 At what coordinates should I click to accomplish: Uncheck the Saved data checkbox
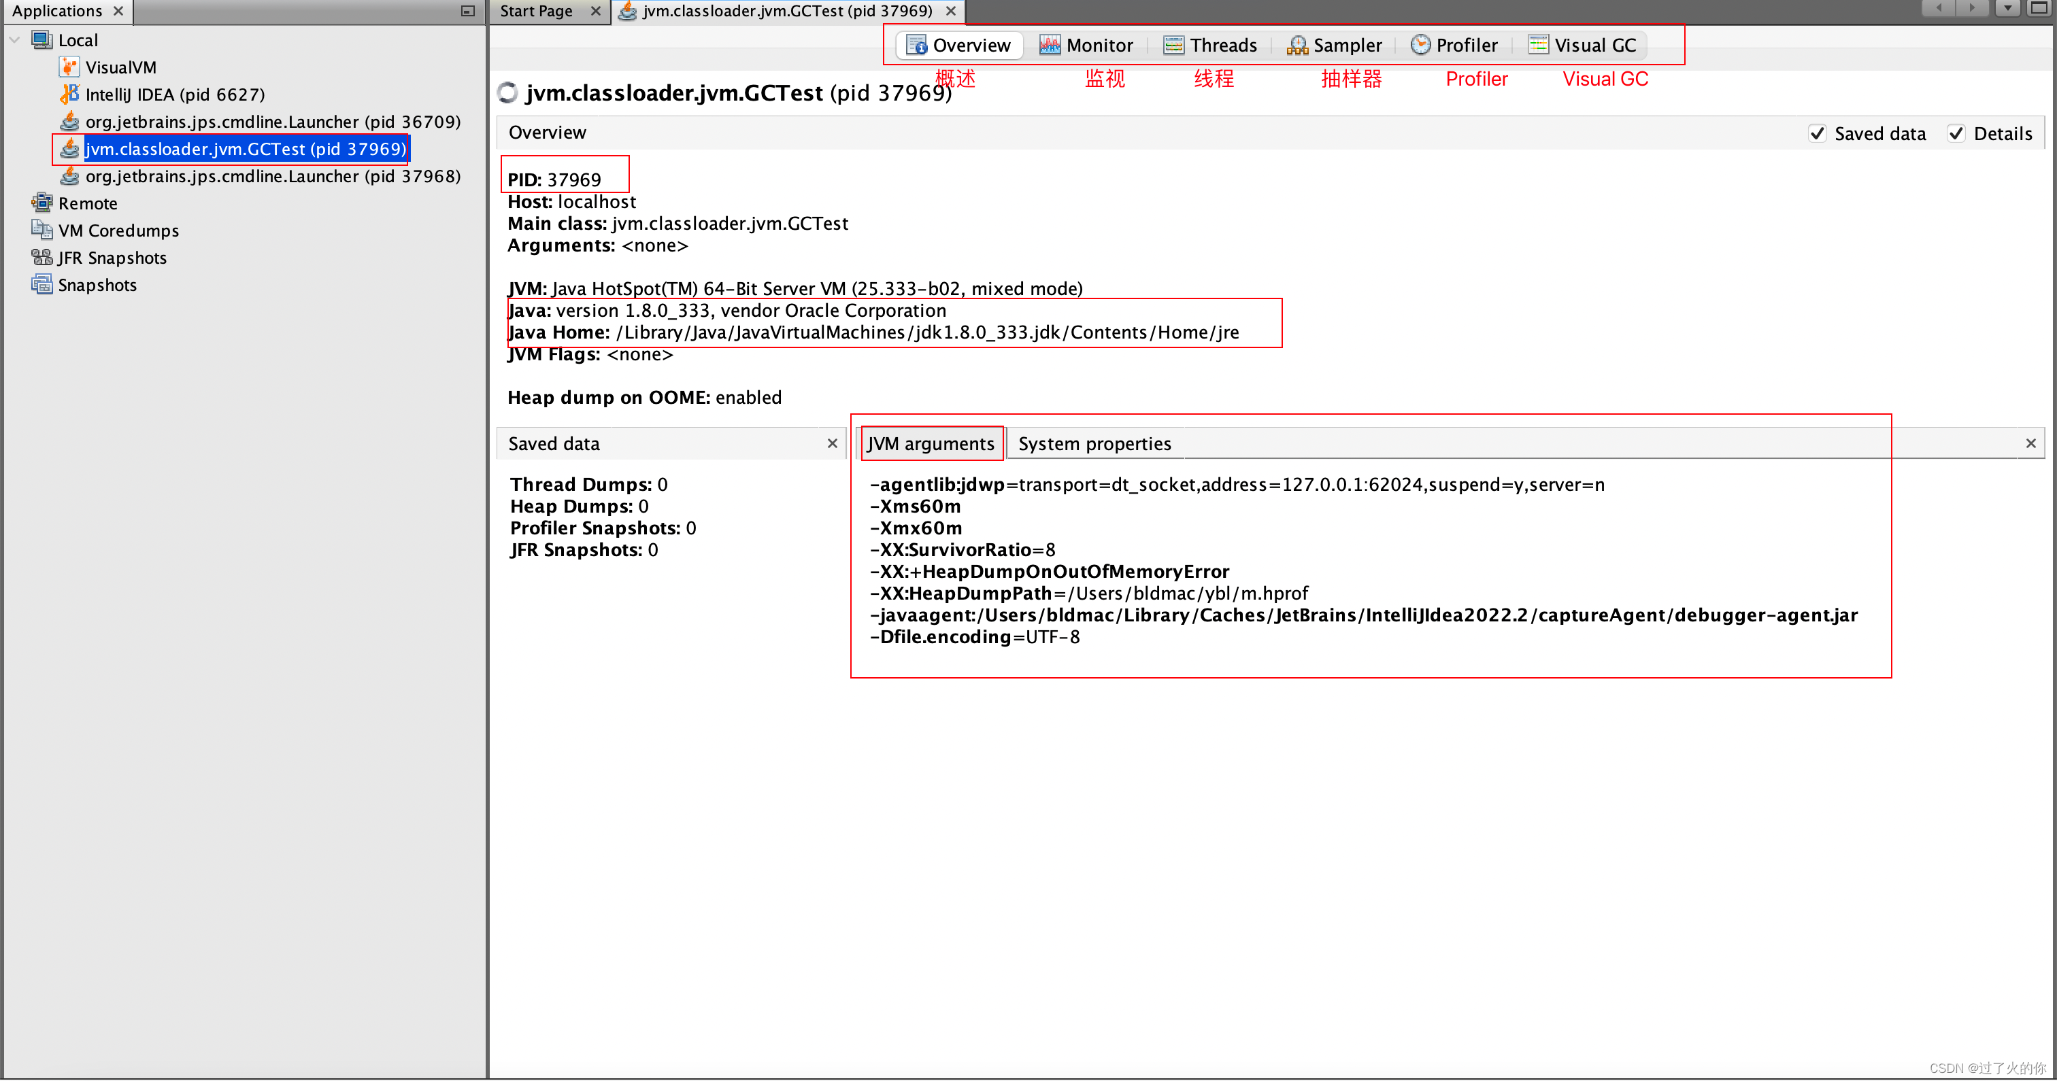pyautogui.click(x=1818, y=133)
